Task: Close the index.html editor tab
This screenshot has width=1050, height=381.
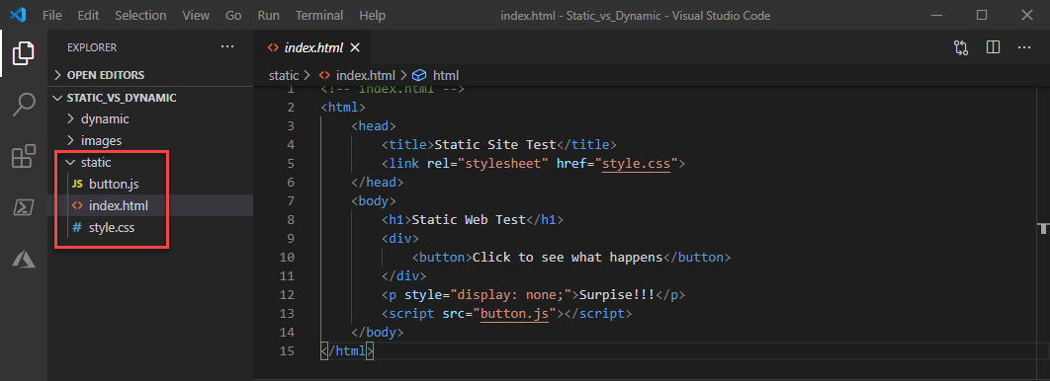Action: click(355, 47)
